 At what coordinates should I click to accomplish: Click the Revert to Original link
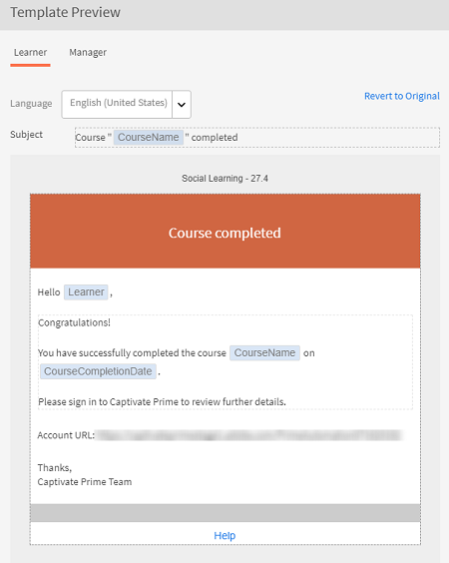pyautogui.click(x=402, y=96)
